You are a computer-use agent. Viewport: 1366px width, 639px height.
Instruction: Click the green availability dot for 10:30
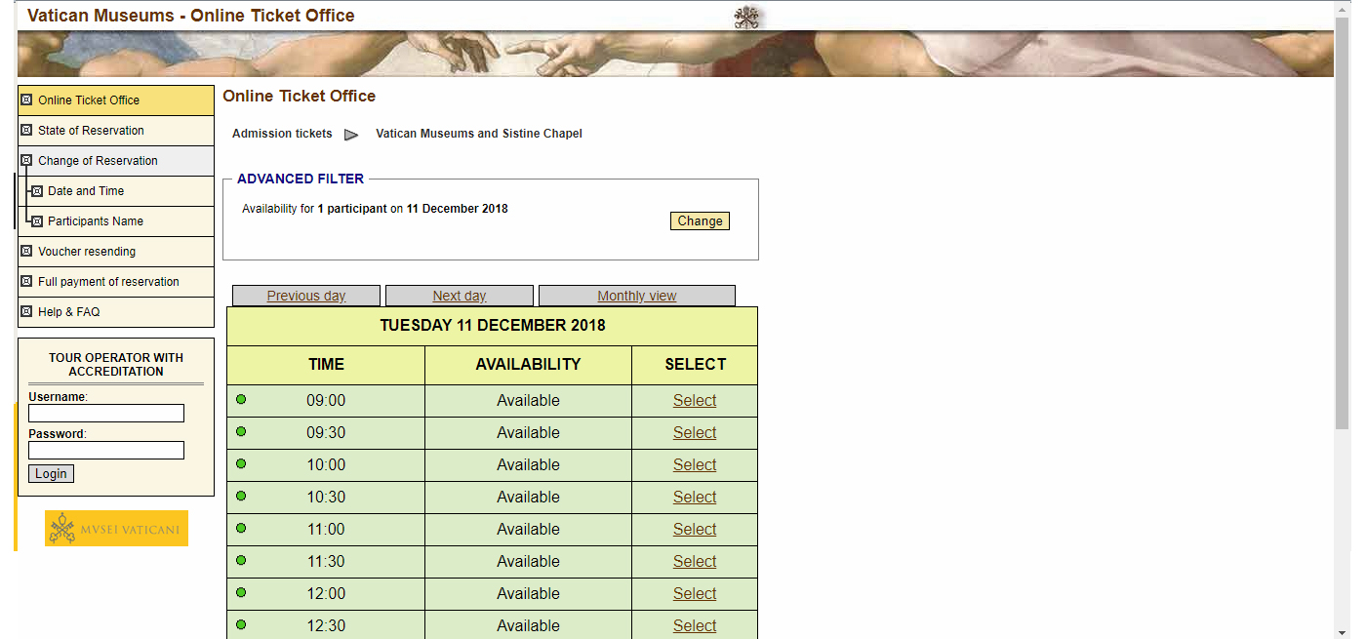(x=241, y=496)
